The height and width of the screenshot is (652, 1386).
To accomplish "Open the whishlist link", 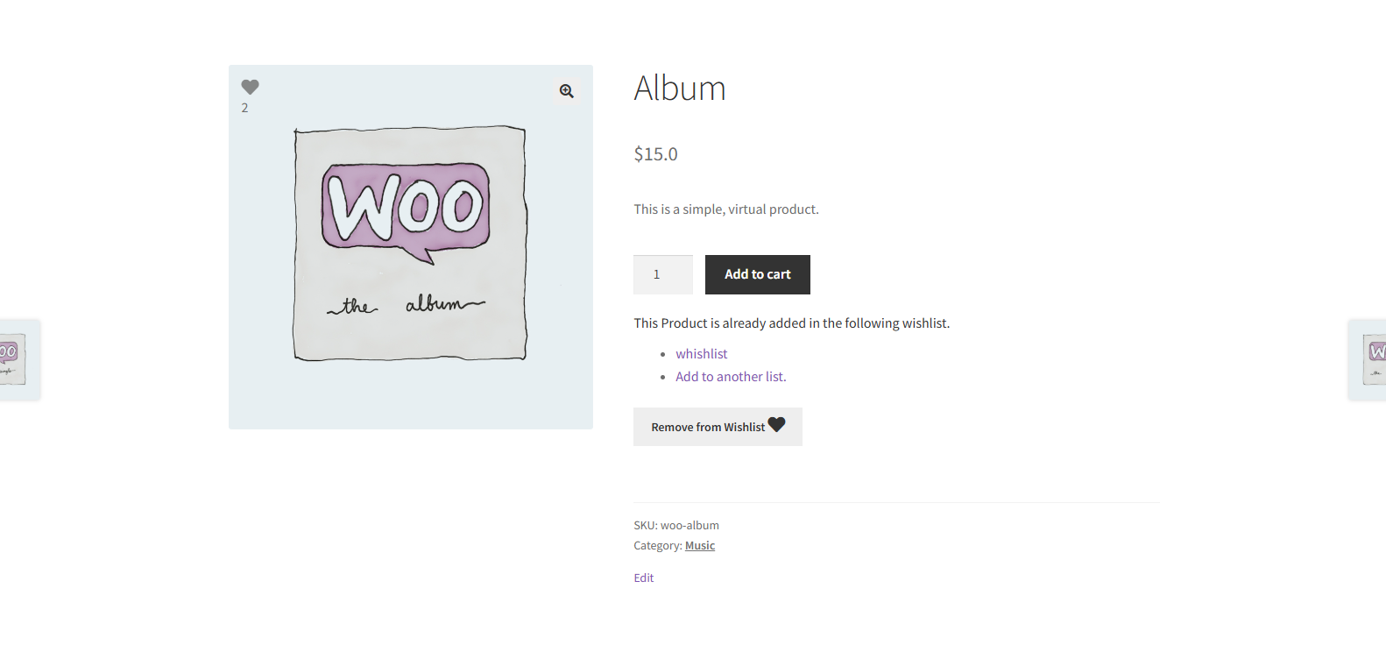I will point(701,354).
